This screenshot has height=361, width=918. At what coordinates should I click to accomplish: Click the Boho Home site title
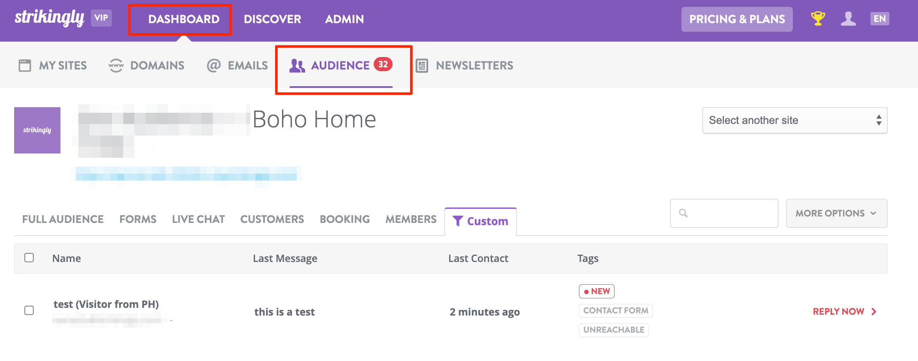pyautogui.click(x=315, y=119)
